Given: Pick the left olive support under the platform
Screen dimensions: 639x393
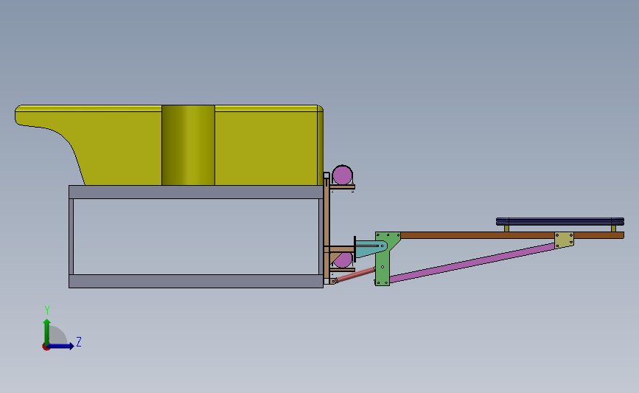Looking at the screenshot, I should (506, 229).
